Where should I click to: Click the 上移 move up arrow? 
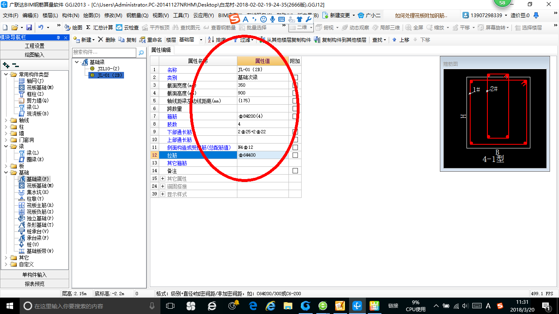[x=394, y=40]
